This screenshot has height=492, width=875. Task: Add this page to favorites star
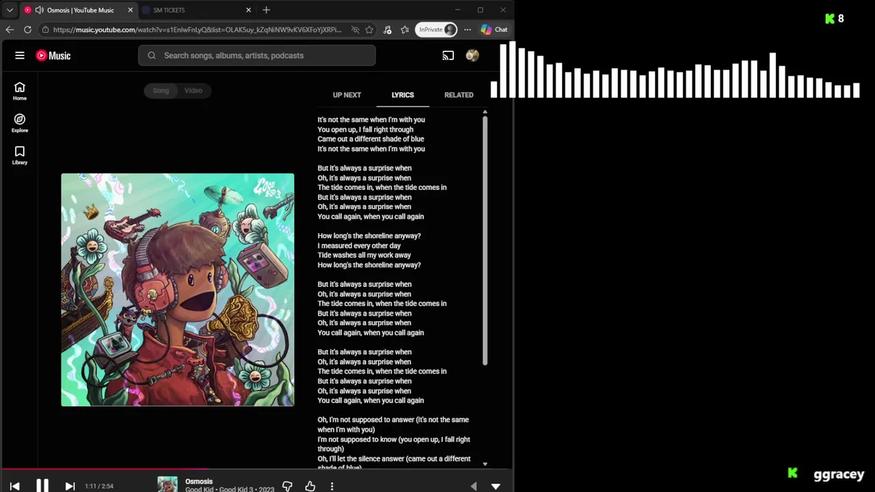pyautogui.click(x=369, y=29)
